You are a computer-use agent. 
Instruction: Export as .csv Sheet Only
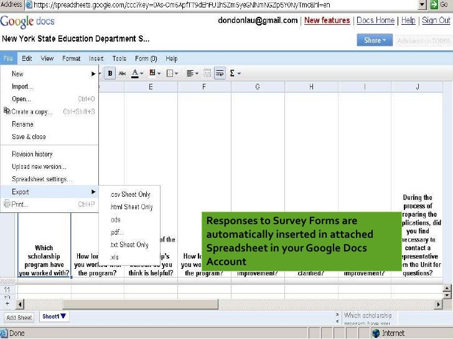(129, 194)
